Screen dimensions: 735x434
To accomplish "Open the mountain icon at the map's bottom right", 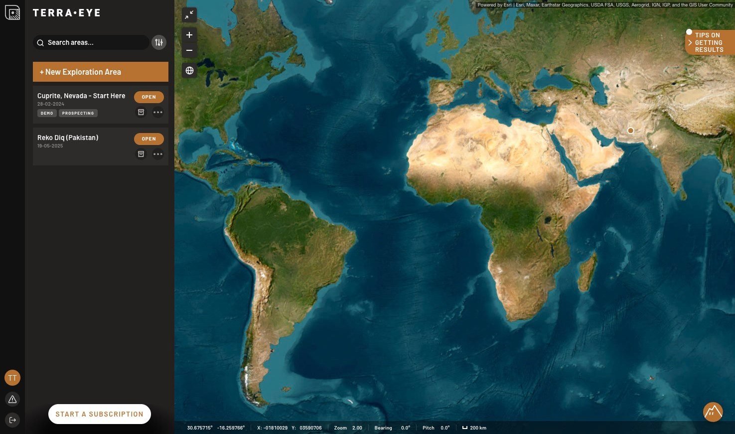I will [x=713, y=412].
